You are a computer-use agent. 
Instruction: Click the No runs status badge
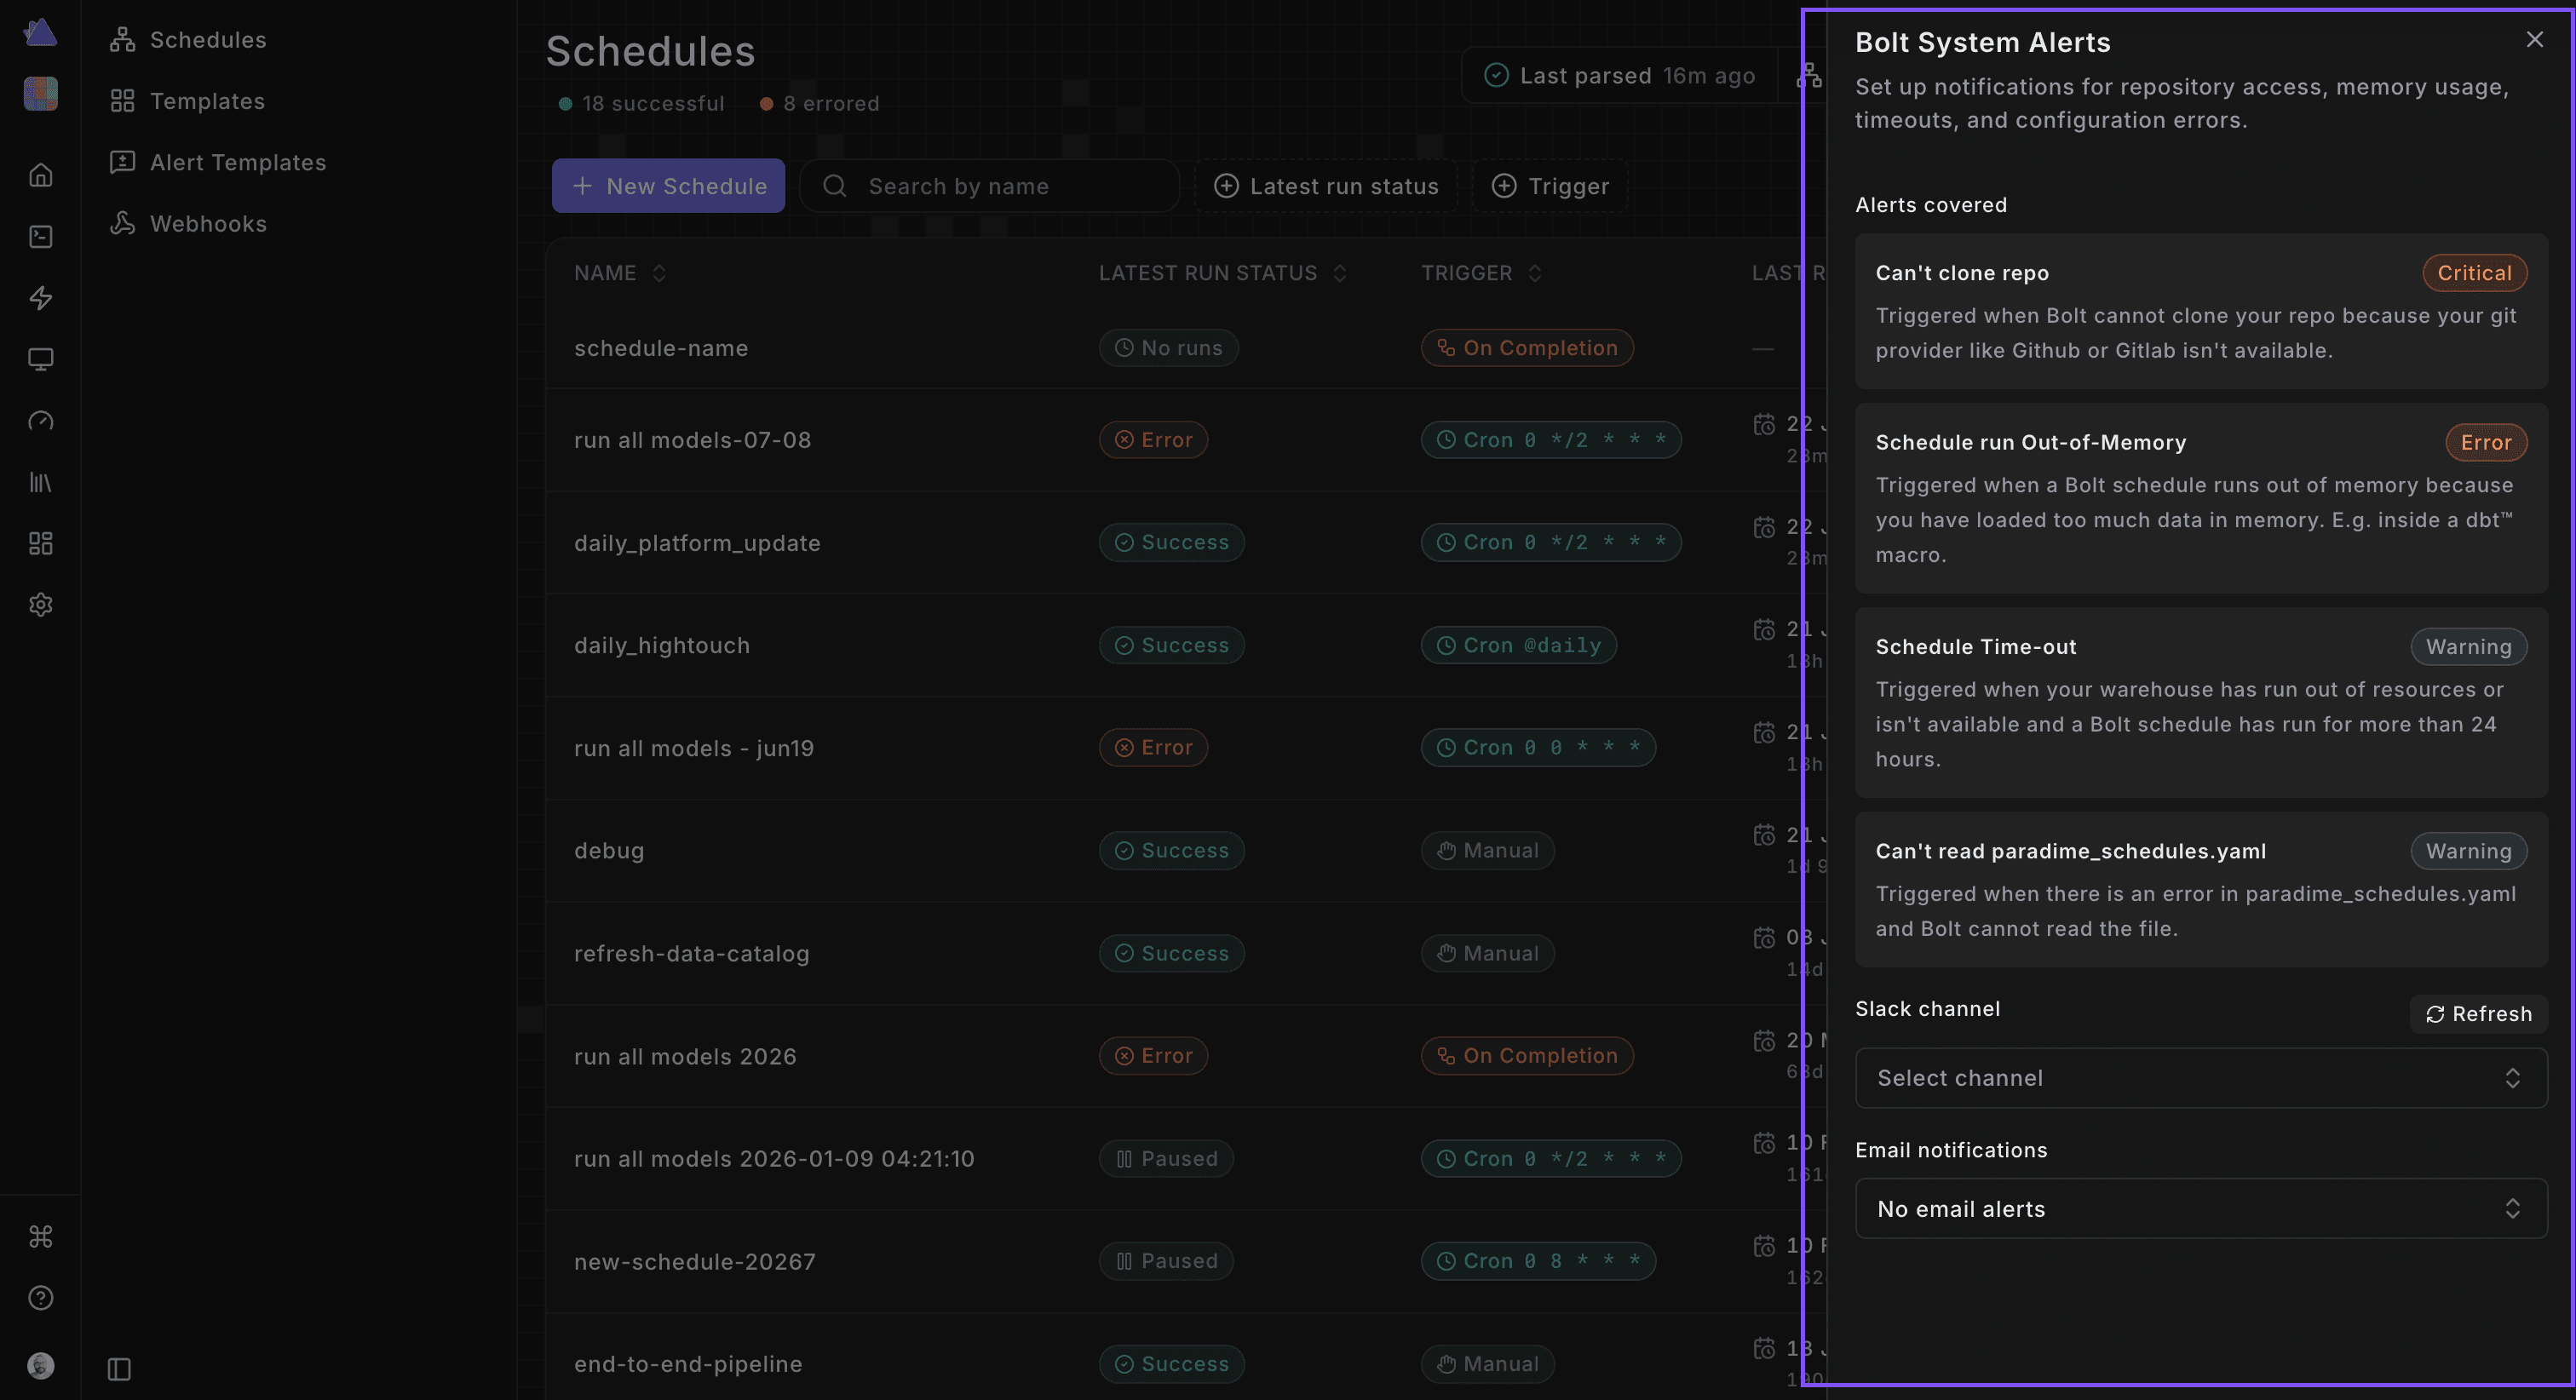tap(1168, 348)
